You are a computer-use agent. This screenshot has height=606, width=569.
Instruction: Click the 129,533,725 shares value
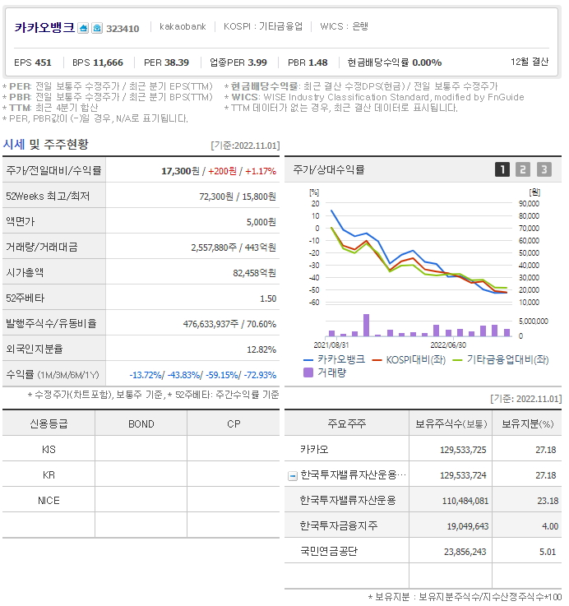463,450
